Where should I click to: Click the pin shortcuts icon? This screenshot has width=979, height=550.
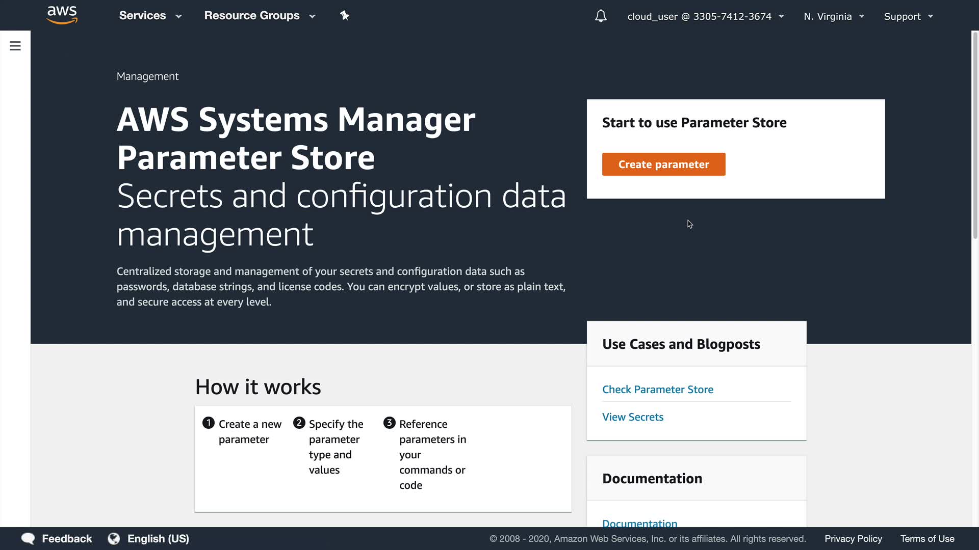coord(345,16)
